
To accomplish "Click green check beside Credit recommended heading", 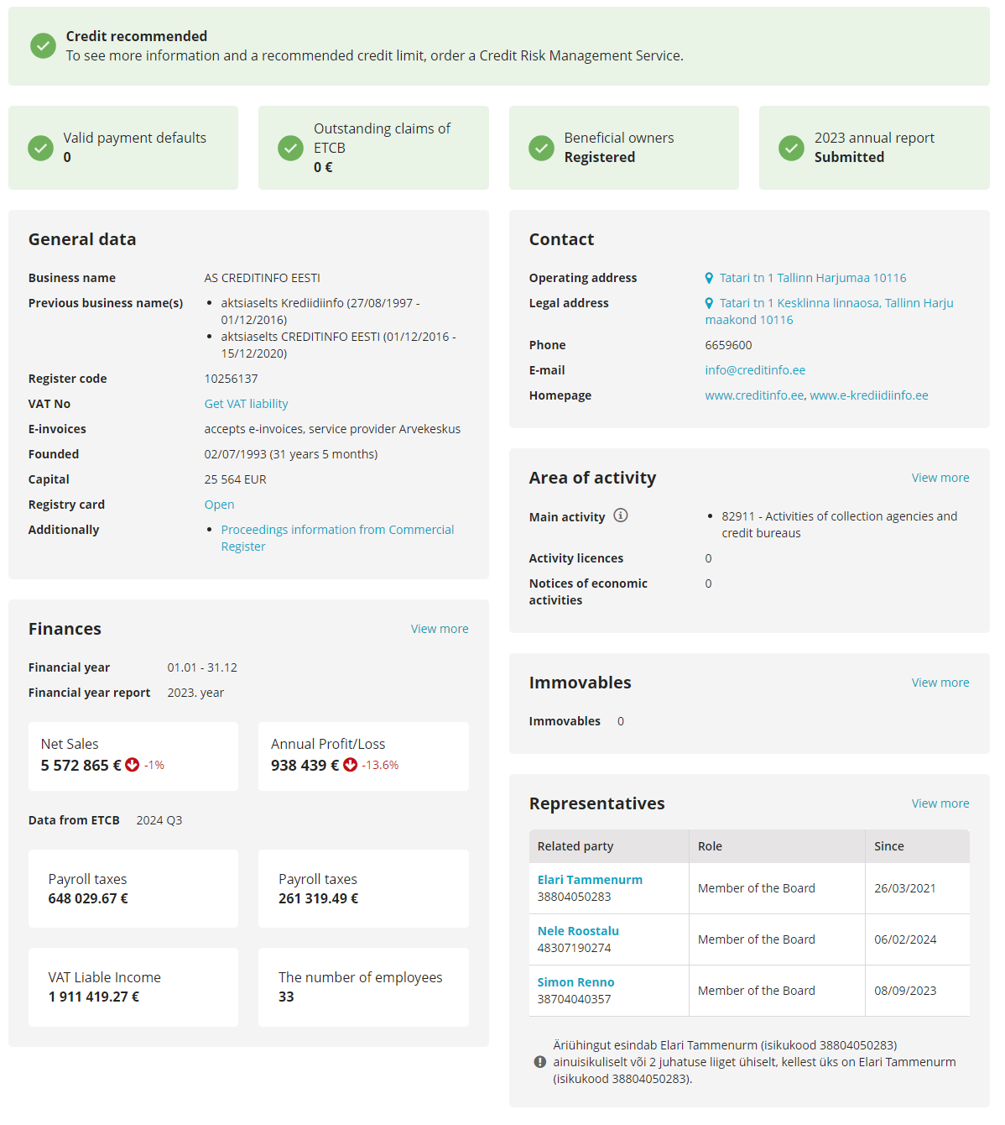I will (43, 46).
